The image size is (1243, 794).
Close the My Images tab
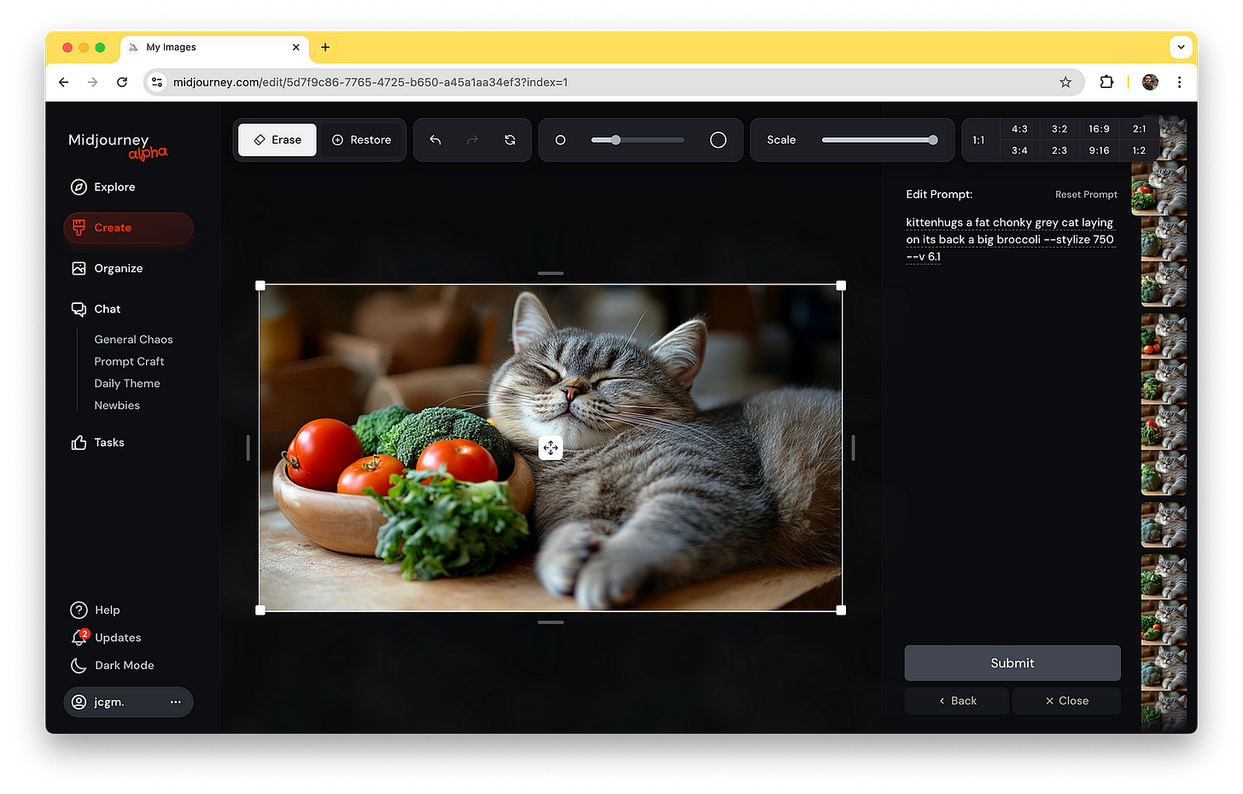296,47
